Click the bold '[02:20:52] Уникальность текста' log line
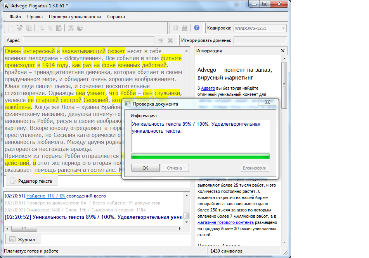Viewport: 369px width, 258px height. click(94, 217)
